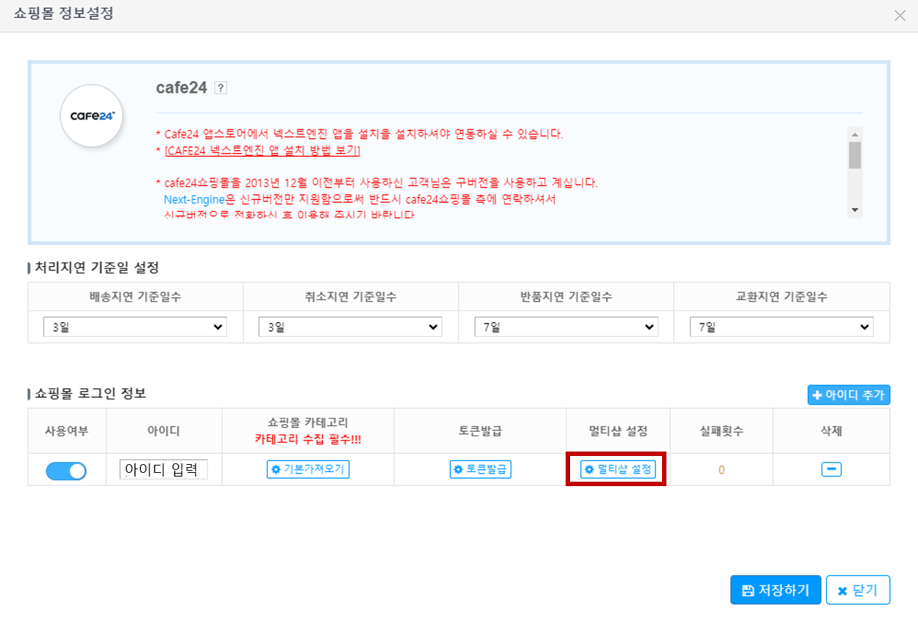Click the 쇼핑몰 로그인 정보 heading
This screenshot has height=631, width=918.
(90, 393)
